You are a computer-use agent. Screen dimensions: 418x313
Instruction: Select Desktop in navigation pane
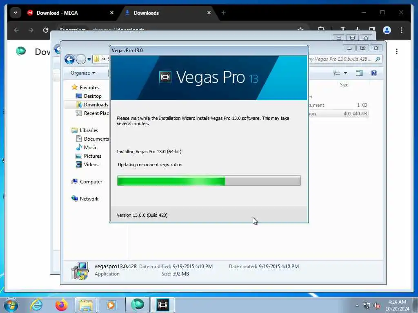point(93,96)
